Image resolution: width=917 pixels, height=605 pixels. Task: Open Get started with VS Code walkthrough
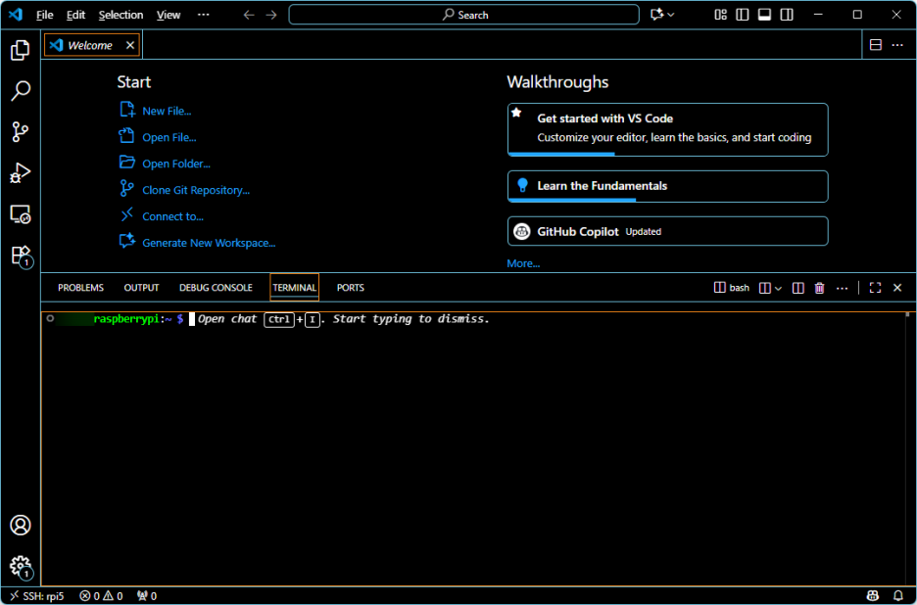668,130
